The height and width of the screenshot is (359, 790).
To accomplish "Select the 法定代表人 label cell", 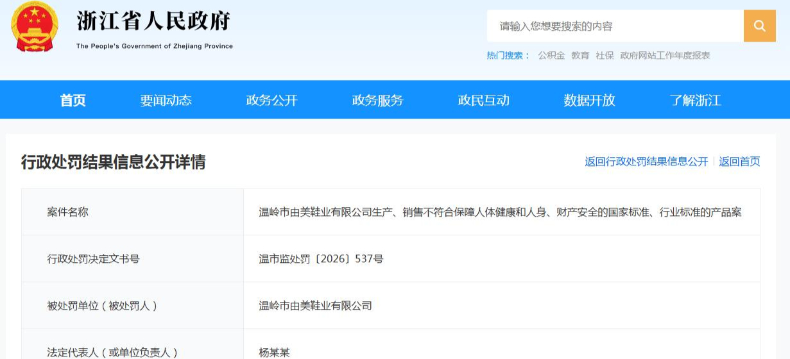I will coord(133,344).
